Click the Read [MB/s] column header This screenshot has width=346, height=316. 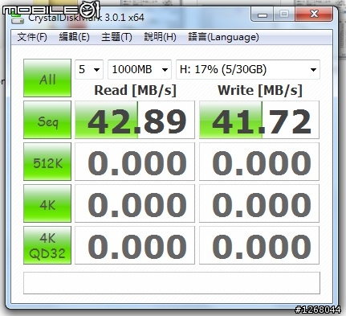pos(135,90)
